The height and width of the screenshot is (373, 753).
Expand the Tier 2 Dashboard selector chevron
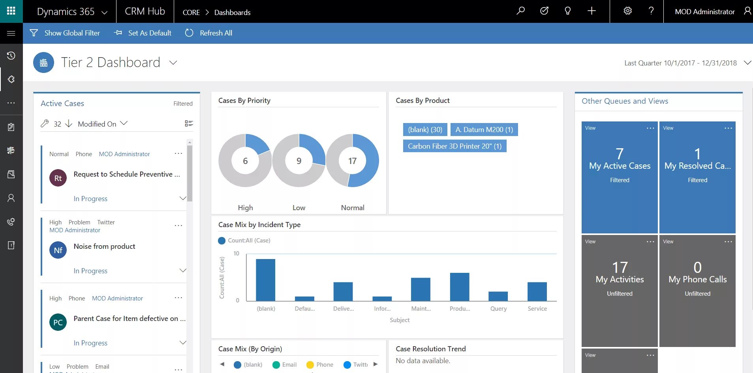[173, 62]
